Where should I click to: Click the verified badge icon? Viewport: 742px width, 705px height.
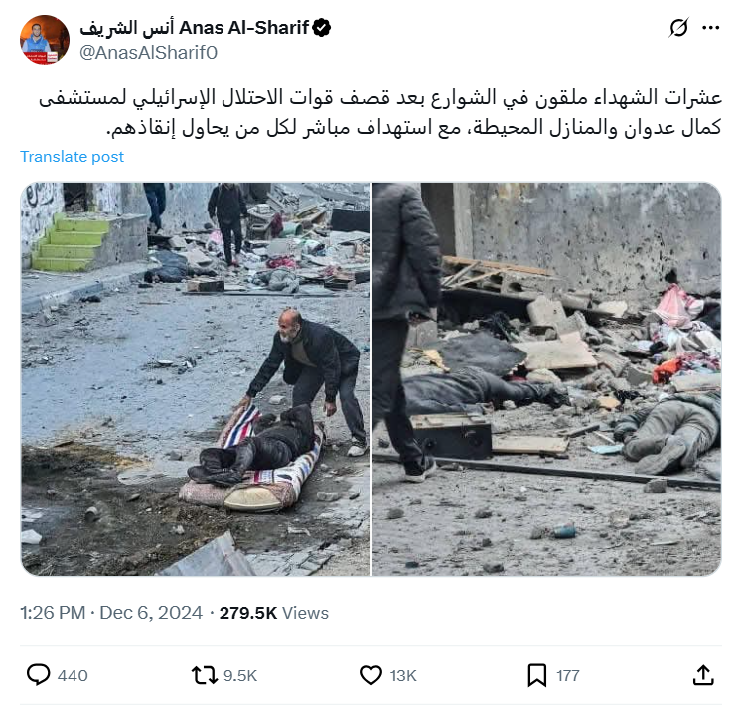click(322, 28)
